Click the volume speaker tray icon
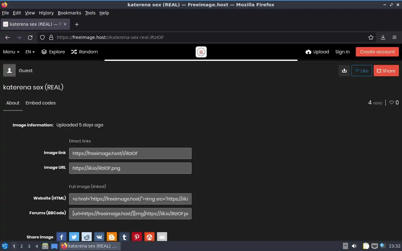402x251 pixels. (x=354, y=246)
